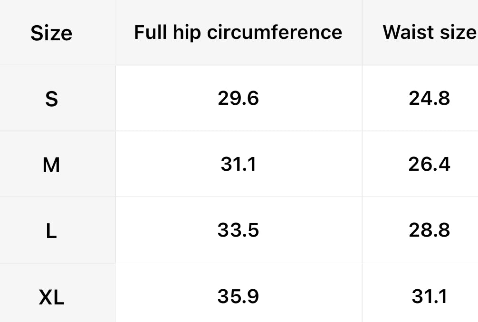
Task: Click hip circumference value 35.9
Action: click(238, 296)
